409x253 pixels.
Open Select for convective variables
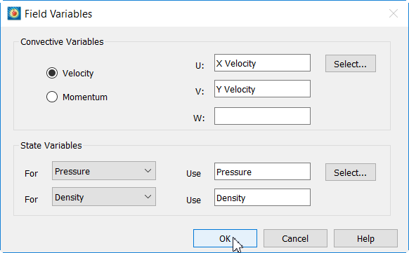coord(350,64)
